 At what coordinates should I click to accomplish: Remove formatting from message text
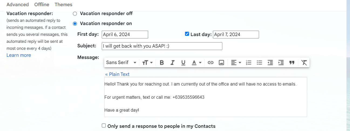point(304,63)
